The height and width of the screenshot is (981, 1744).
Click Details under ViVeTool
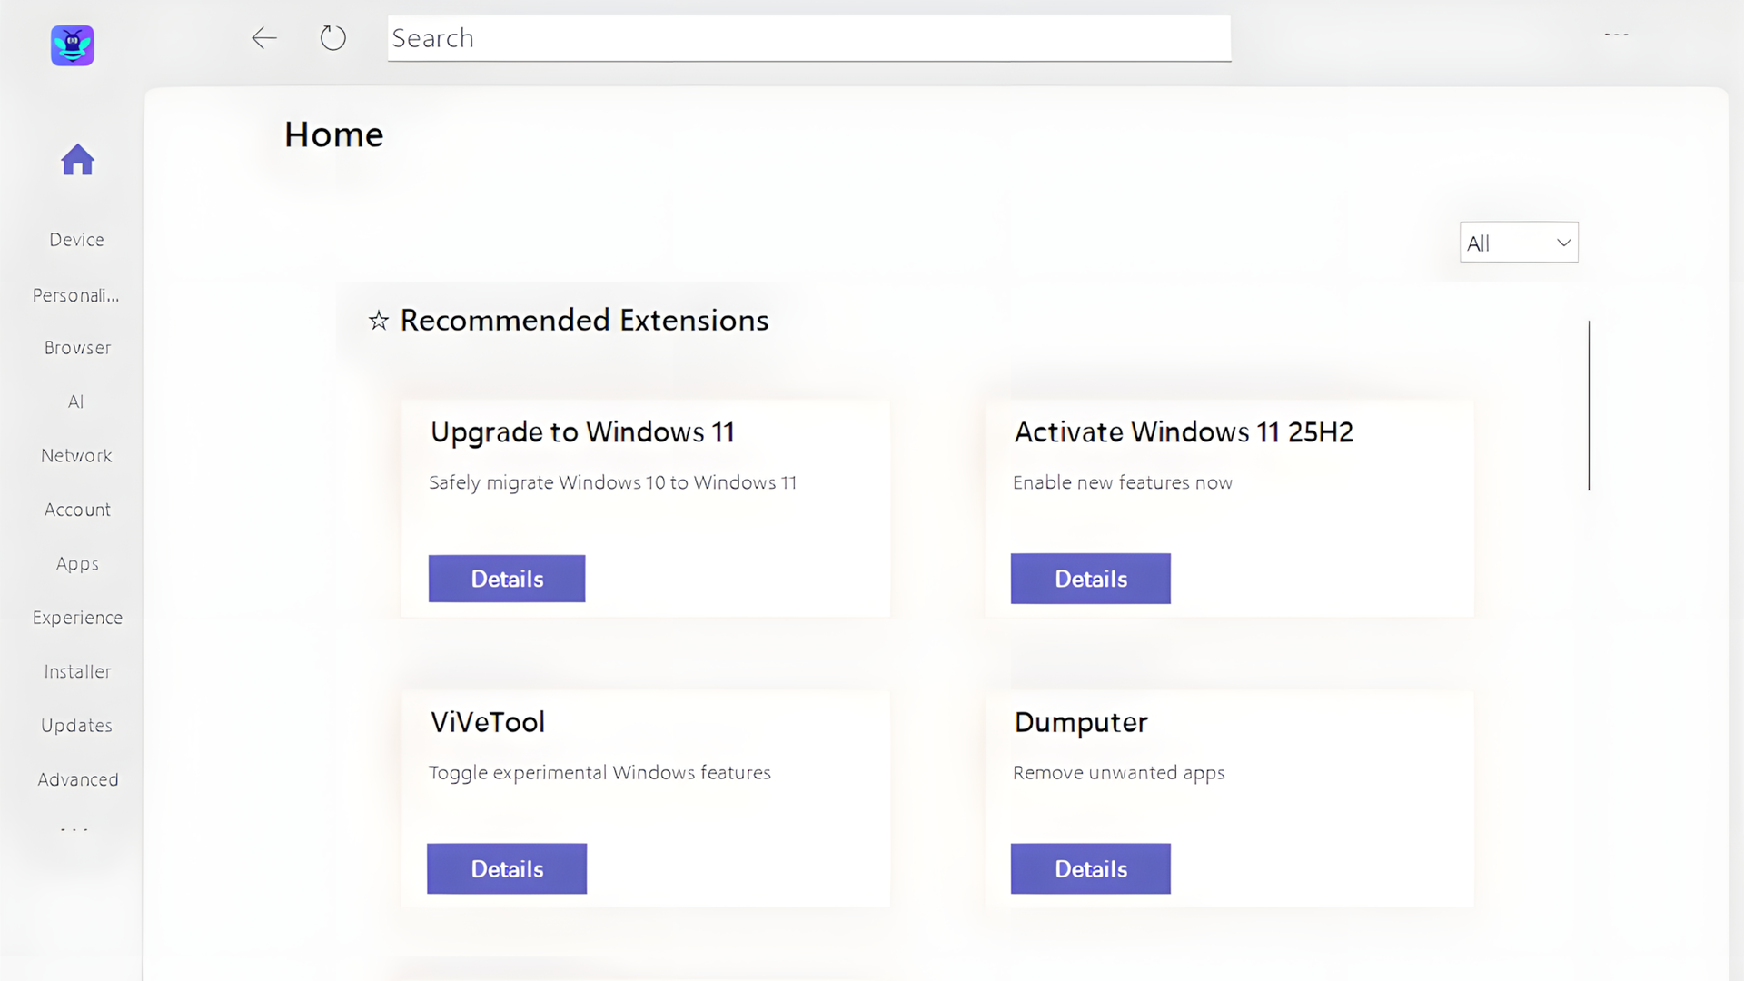tap(506, 868)
